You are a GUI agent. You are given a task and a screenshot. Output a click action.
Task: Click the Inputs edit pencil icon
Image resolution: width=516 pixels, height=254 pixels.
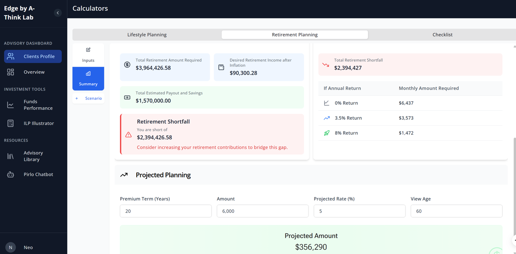pyautogui.click(x=88, y=50)
